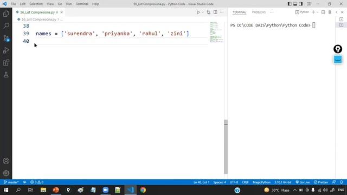Close the terminal panel
Screen dimensions: 347x195
point(342,12)
